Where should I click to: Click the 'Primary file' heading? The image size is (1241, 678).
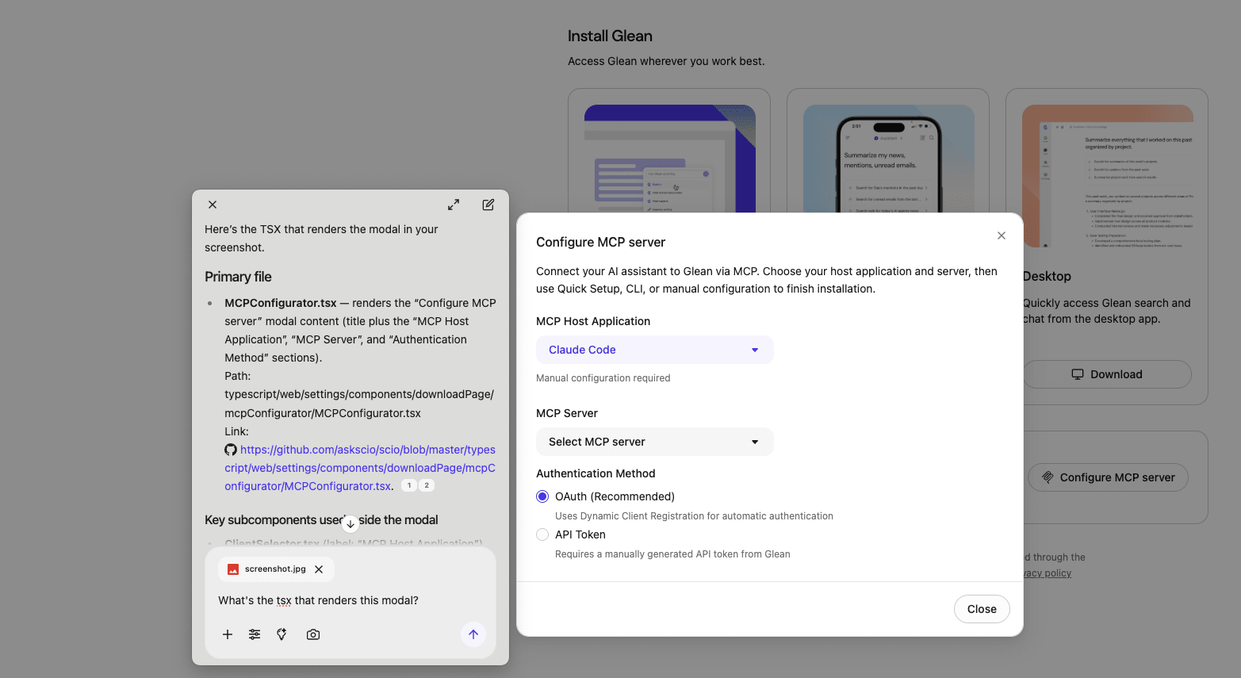238,277
